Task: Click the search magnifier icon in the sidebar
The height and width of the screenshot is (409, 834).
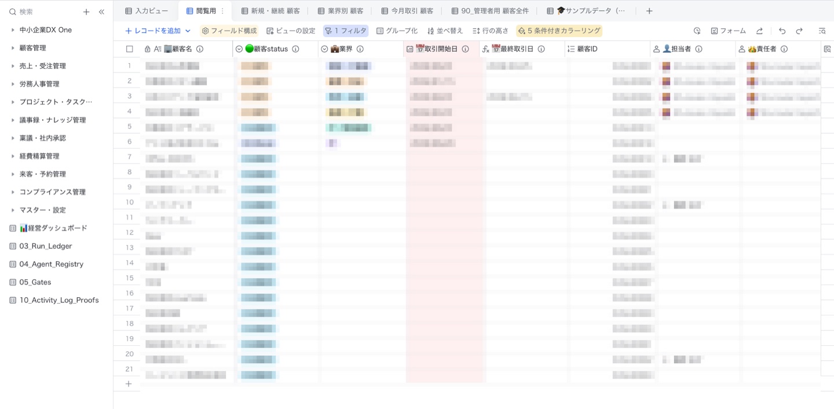Action: 12,12
